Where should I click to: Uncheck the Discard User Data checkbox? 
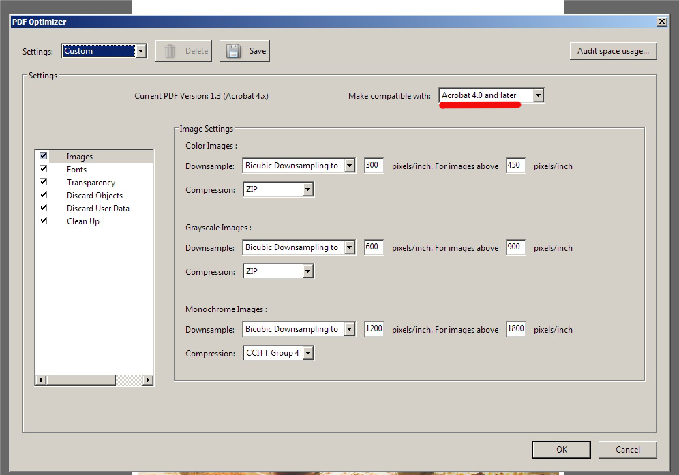(44, 208)
